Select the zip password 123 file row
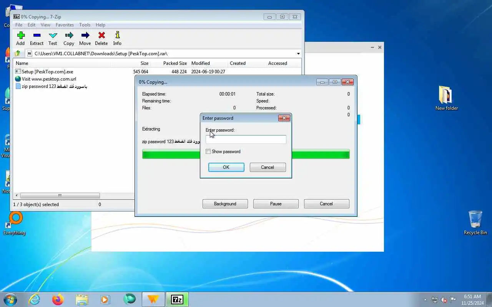Screen dimensions: 492x307 (x=51, y=86)
